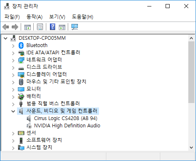Expand the Bluetooth category

pyautogui.click(x=13, y=46)
